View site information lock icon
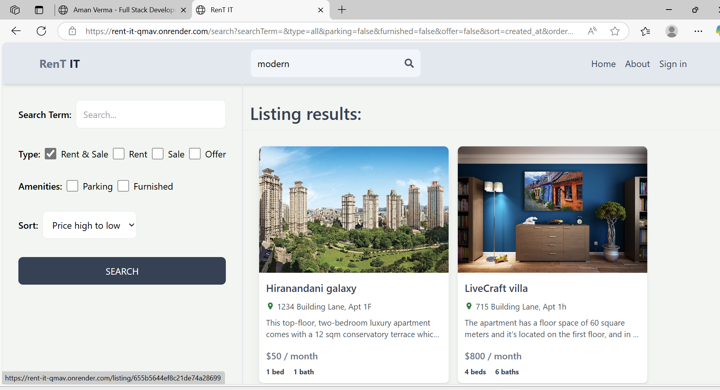 (x=72, y=31)
